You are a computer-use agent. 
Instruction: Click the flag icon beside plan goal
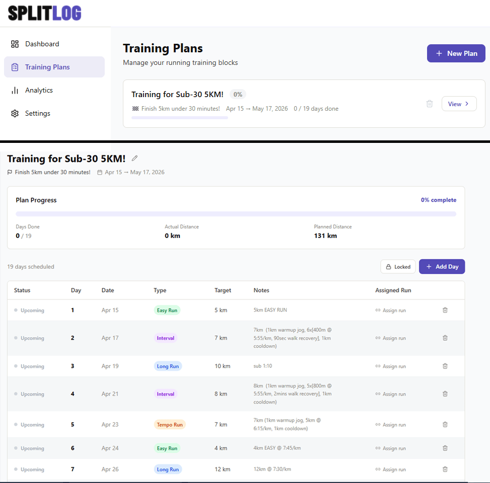[10, 172]
